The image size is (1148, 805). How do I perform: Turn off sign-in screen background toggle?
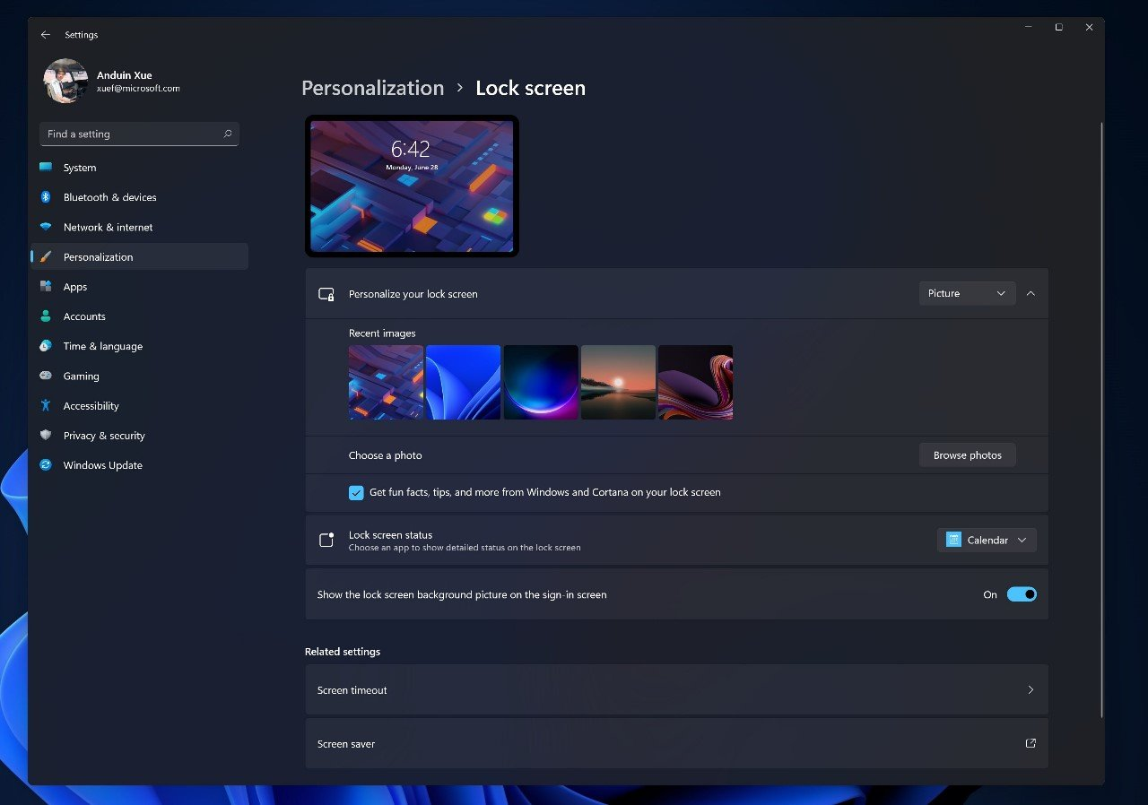1022,594
